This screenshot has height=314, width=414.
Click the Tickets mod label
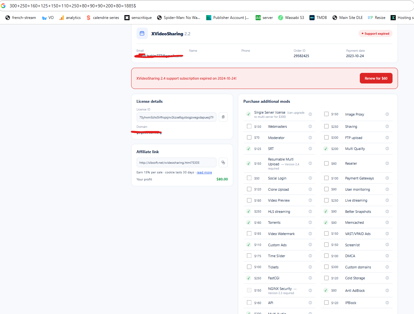click(273, 267)
